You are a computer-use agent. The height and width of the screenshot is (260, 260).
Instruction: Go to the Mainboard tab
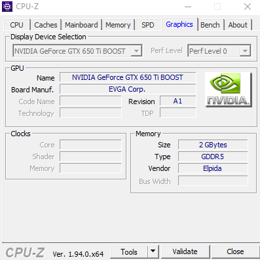[81, 25]
